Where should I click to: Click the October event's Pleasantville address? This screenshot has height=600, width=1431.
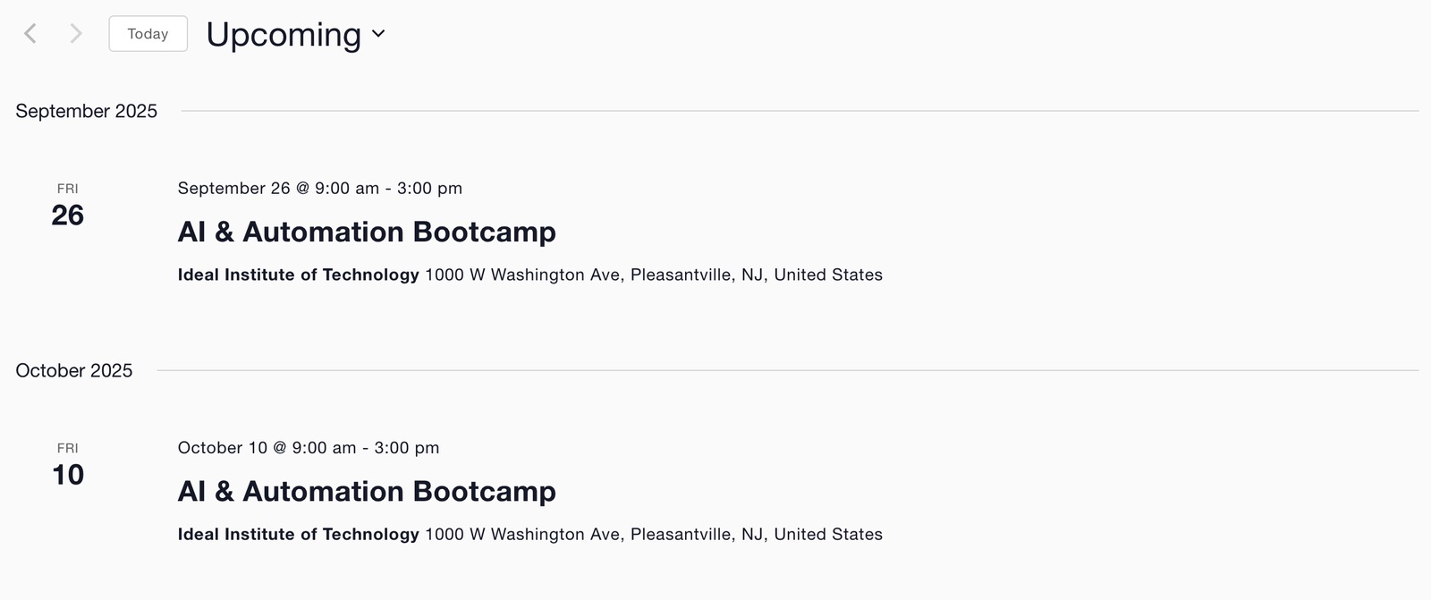coord(653,534)
